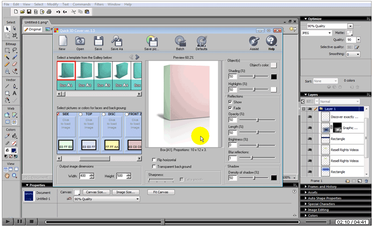Screen dimensions: 373x227
Task: Toggle the Fade reflections checkbox
Action: (x=230, y=108)
